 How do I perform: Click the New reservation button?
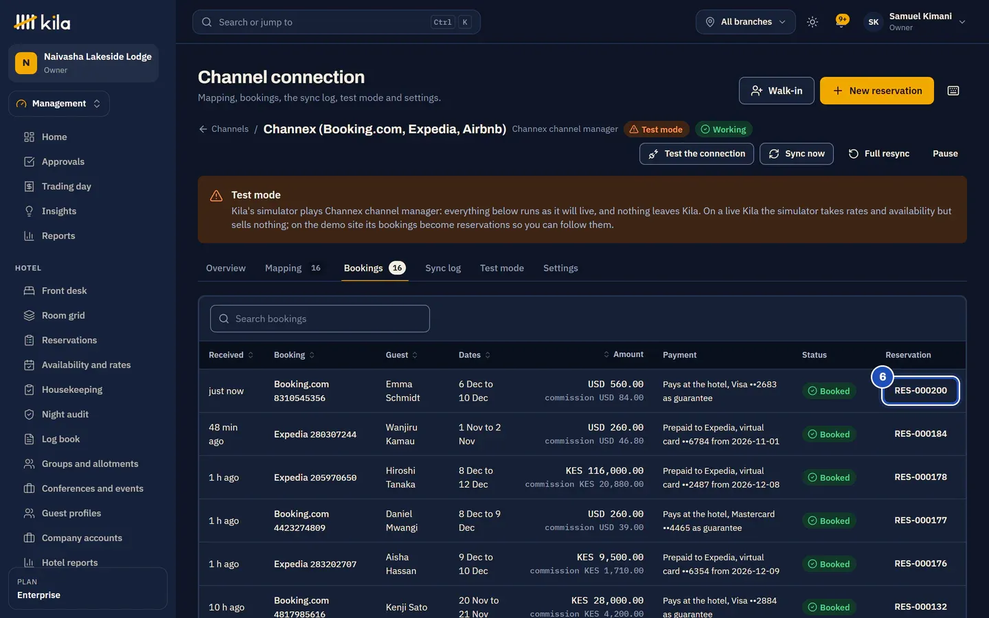877,91
